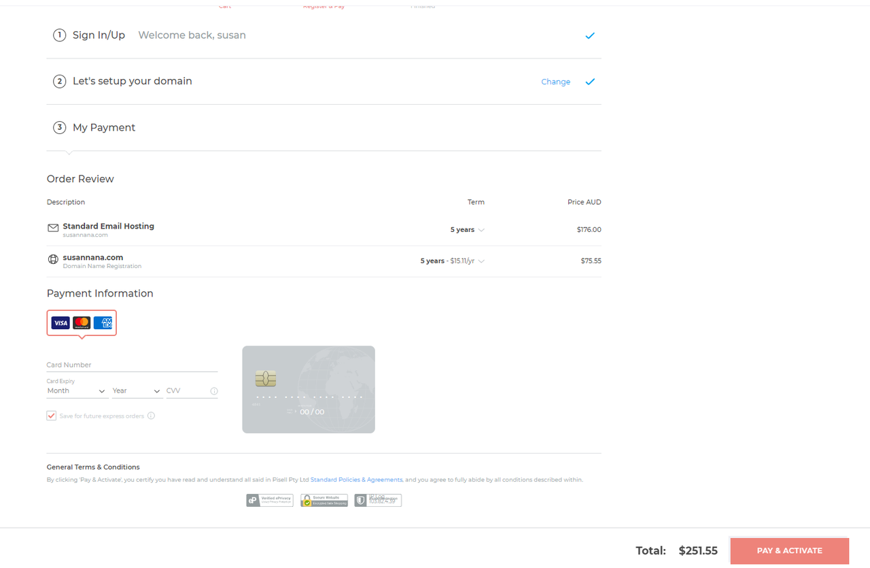Select the Mastercard logo
The height and width of the screenshot is (568, 870).
tap(82, 323)
